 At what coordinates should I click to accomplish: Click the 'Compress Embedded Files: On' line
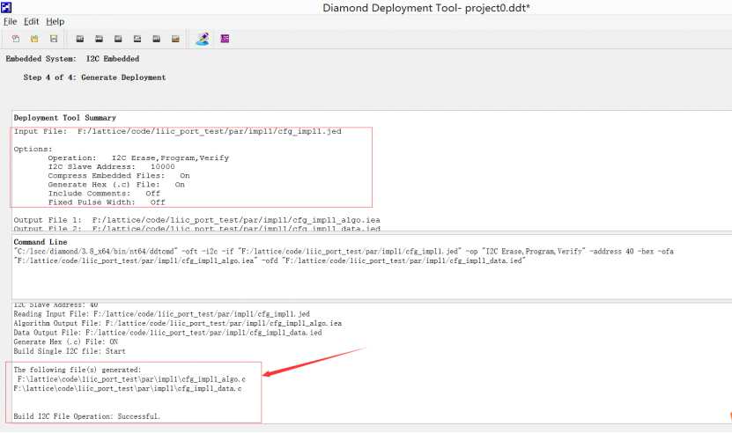[x=119, y=175]
